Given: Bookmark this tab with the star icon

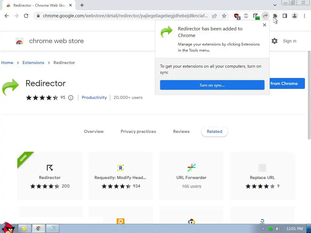Looking at the screenshot, I should point(224,16).
